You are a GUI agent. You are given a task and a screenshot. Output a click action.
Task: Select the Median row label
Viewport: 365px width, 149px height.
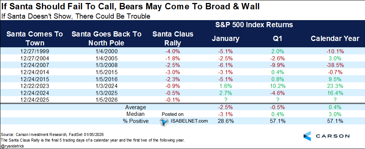(136, 114)
